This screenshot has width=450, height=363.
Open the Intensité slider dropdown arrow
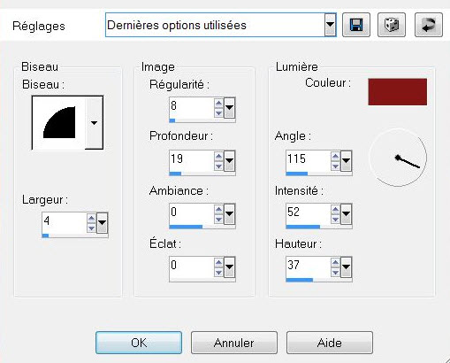tap(346, 213)
